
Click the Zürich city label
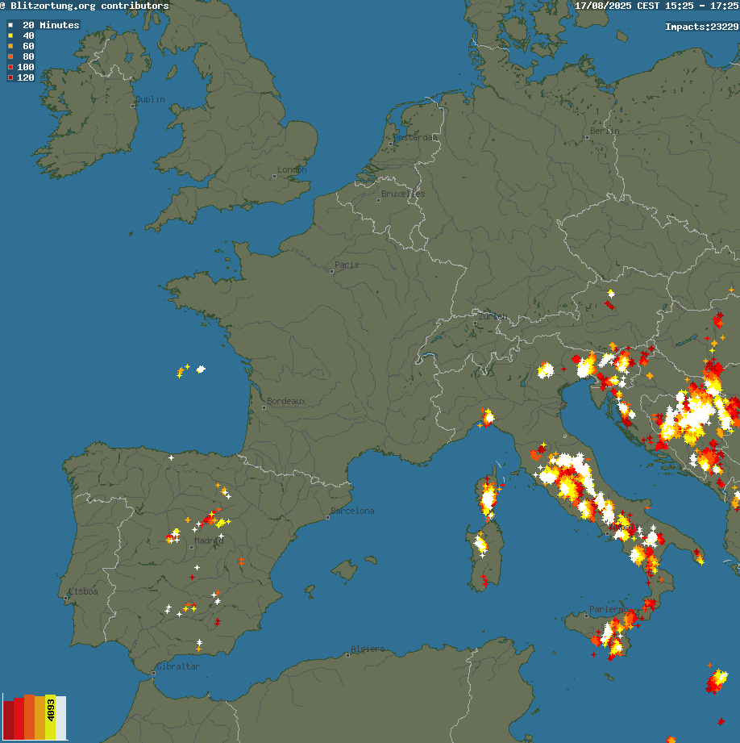click(493, 316)
